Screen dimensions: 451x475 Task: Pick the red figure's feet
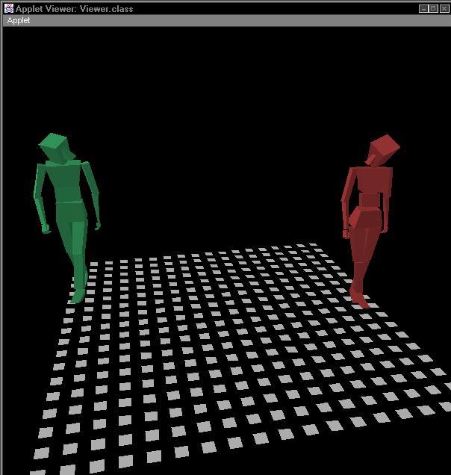click(361, 299)
